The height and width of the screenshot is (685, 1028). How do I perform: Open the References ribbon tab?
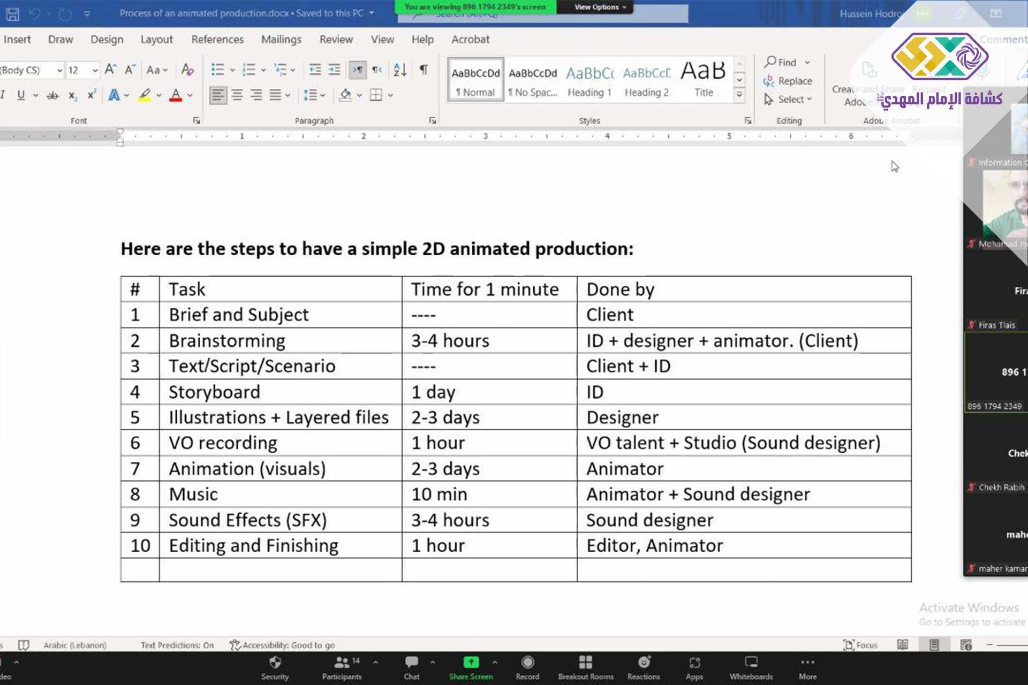[217, 39]
